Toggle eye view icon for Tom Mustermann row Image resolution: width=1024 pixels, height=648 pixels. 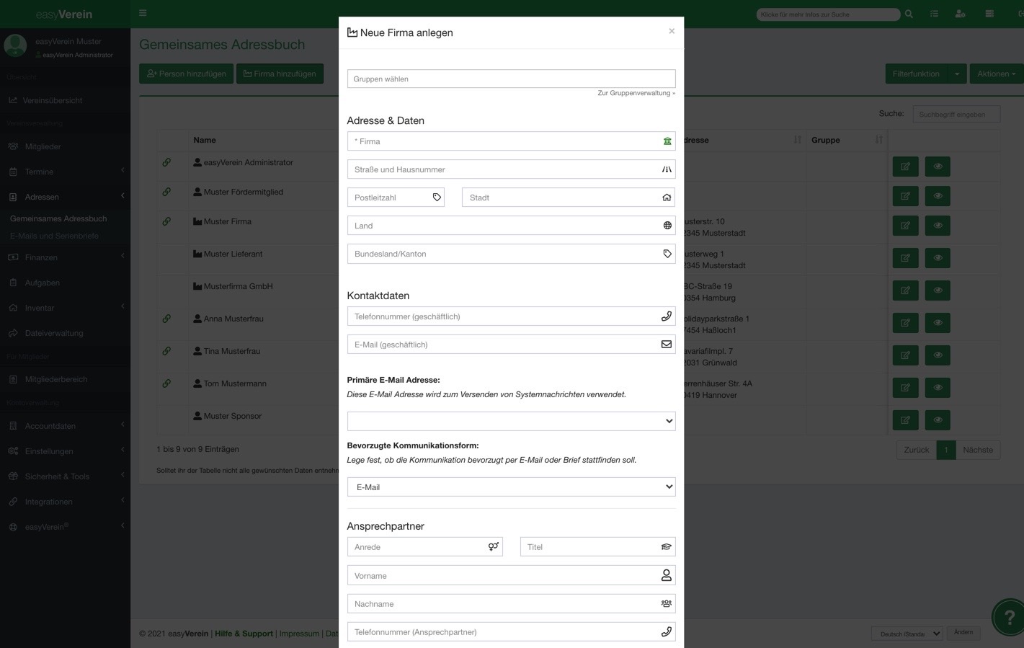[938, 388]
